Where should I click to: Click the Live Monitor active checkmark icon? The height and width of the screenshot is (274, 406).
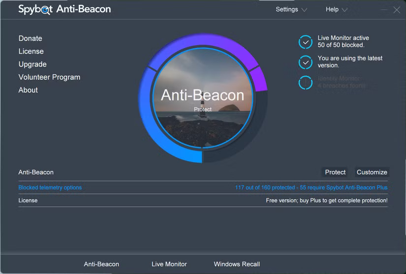(x=306, y=42)
